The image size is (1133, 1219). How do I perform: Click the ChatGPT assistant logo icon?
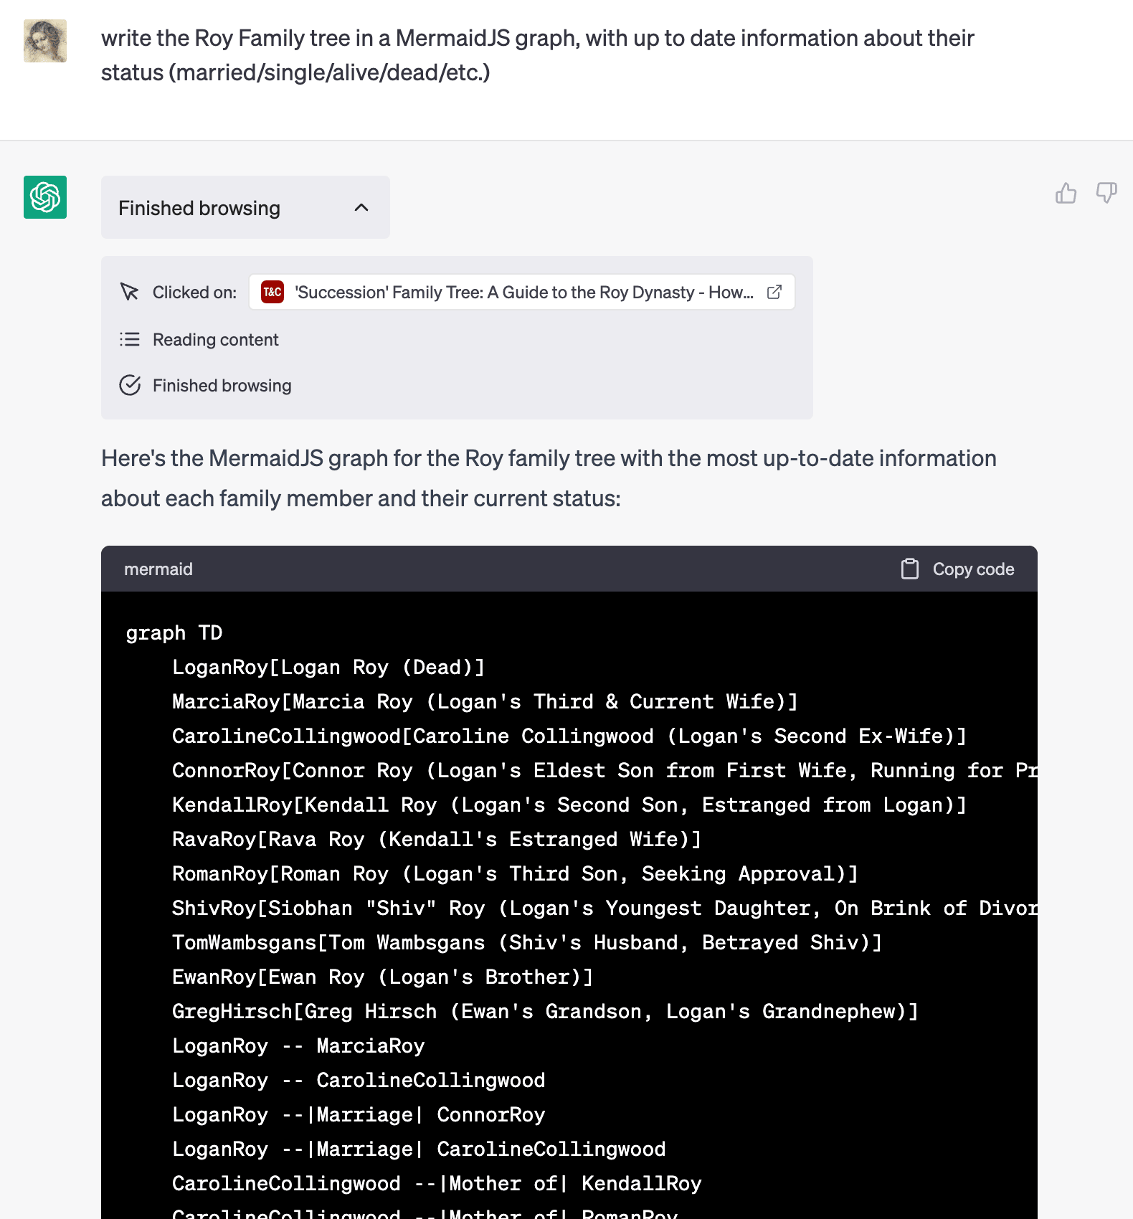click(x=44, y=198)
